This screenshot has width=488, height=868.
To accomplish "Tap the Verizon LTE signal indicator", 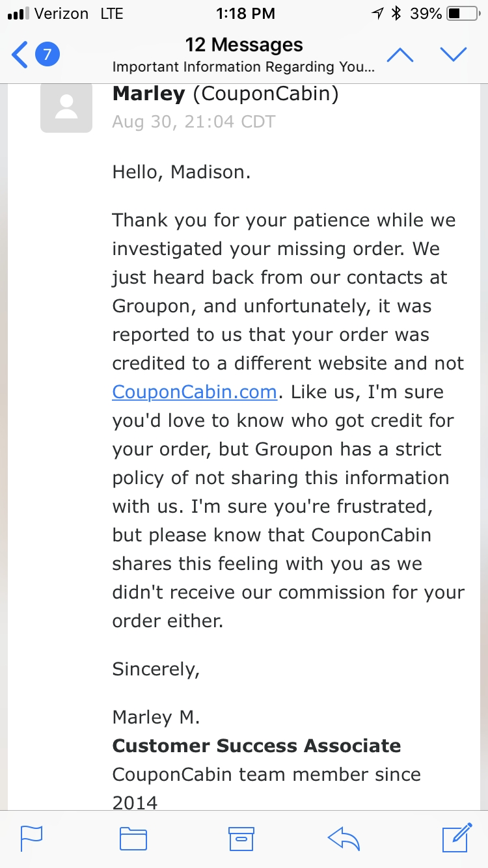I will click(x=66, y=13).
